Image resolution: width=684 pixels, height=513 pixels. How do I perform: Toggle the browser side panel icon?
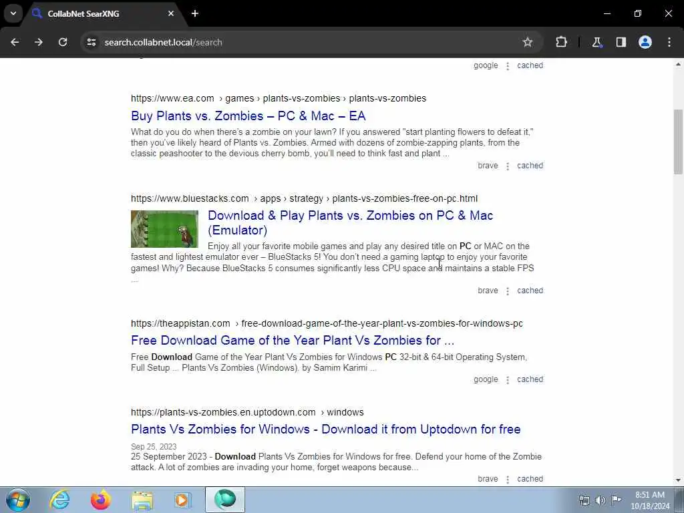click(x=621, y=42)
